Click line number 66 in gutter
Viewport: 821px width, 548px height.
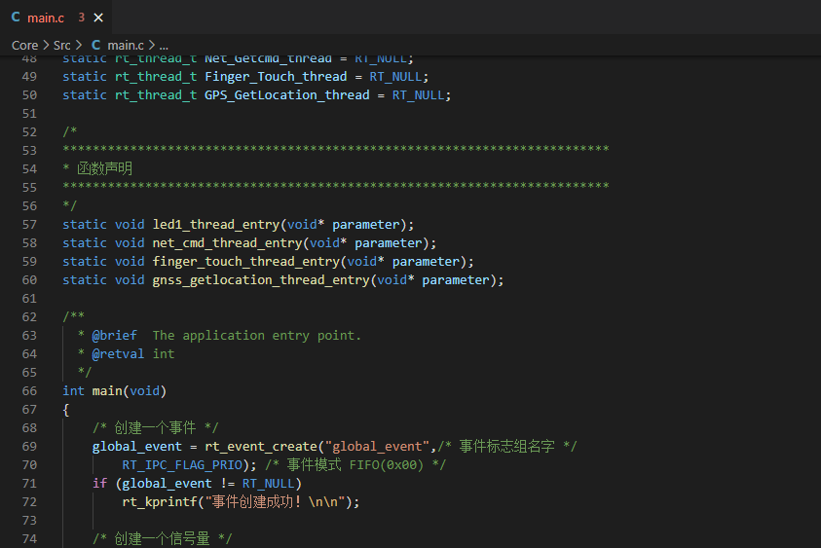29,391
